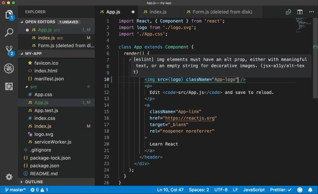Click line number 26 in gutter
The height and width of the screenshot is (194, 318).
click(x=107, y=183)
